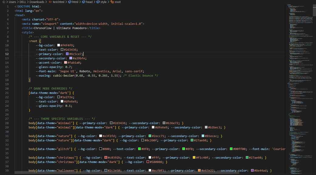Expand the Users breadcrumb segment
This screenshot has height=175, width=316.
pos(12,2)
